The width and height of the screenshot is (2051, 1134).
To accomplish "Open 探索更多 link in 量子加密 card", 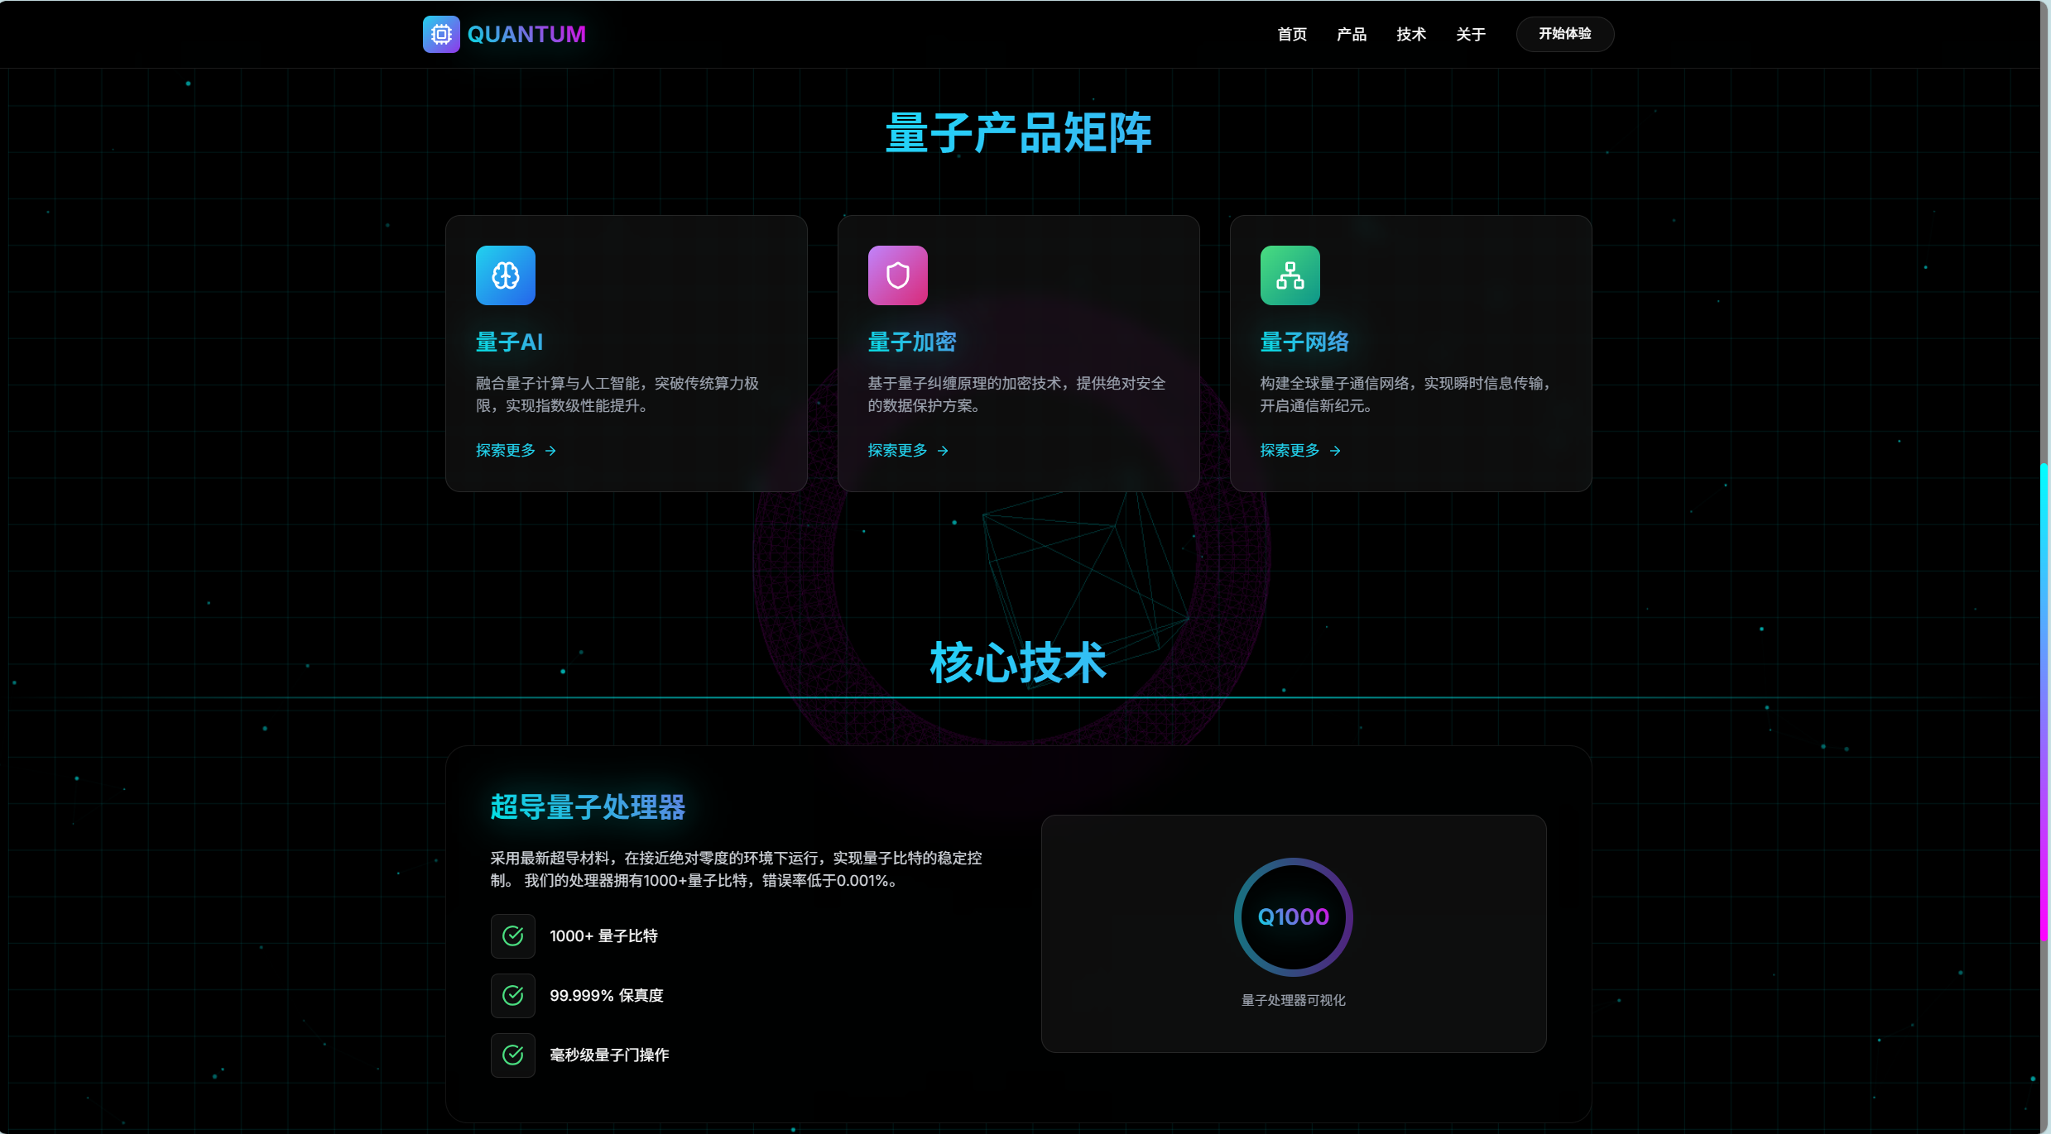I will coord(908,450).
